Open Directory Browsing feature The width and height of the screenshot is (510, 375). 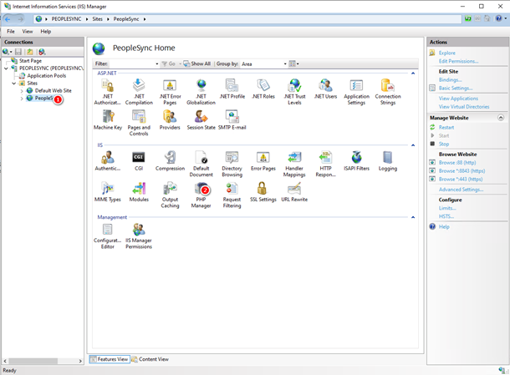coord(232,164)
